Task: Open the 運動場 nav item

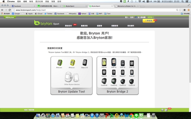Action: click(x=99, y=26)
